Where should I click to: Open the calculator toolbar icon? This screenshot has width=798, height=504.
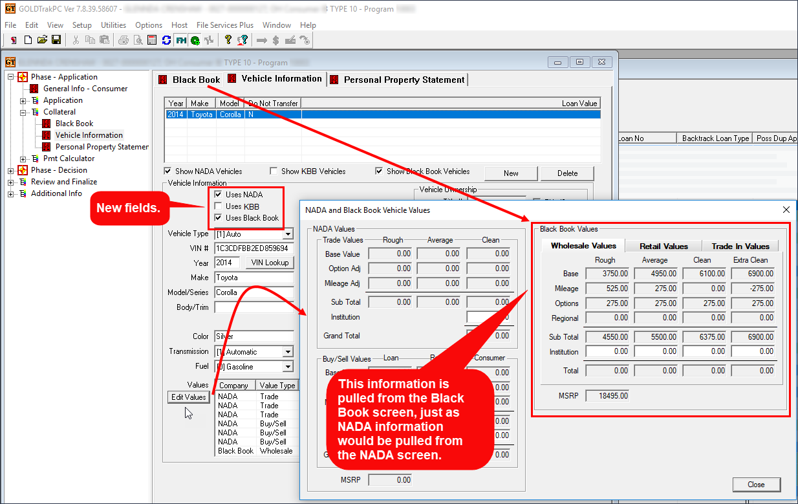(152, 40)
